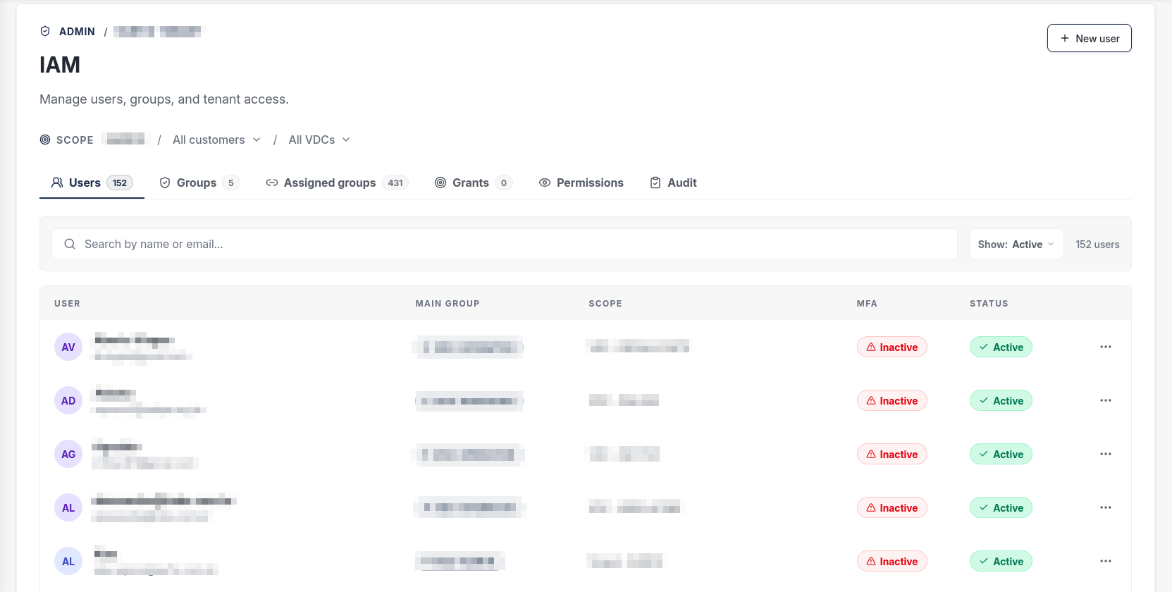Click the New user button

(x=1089, y=38)
